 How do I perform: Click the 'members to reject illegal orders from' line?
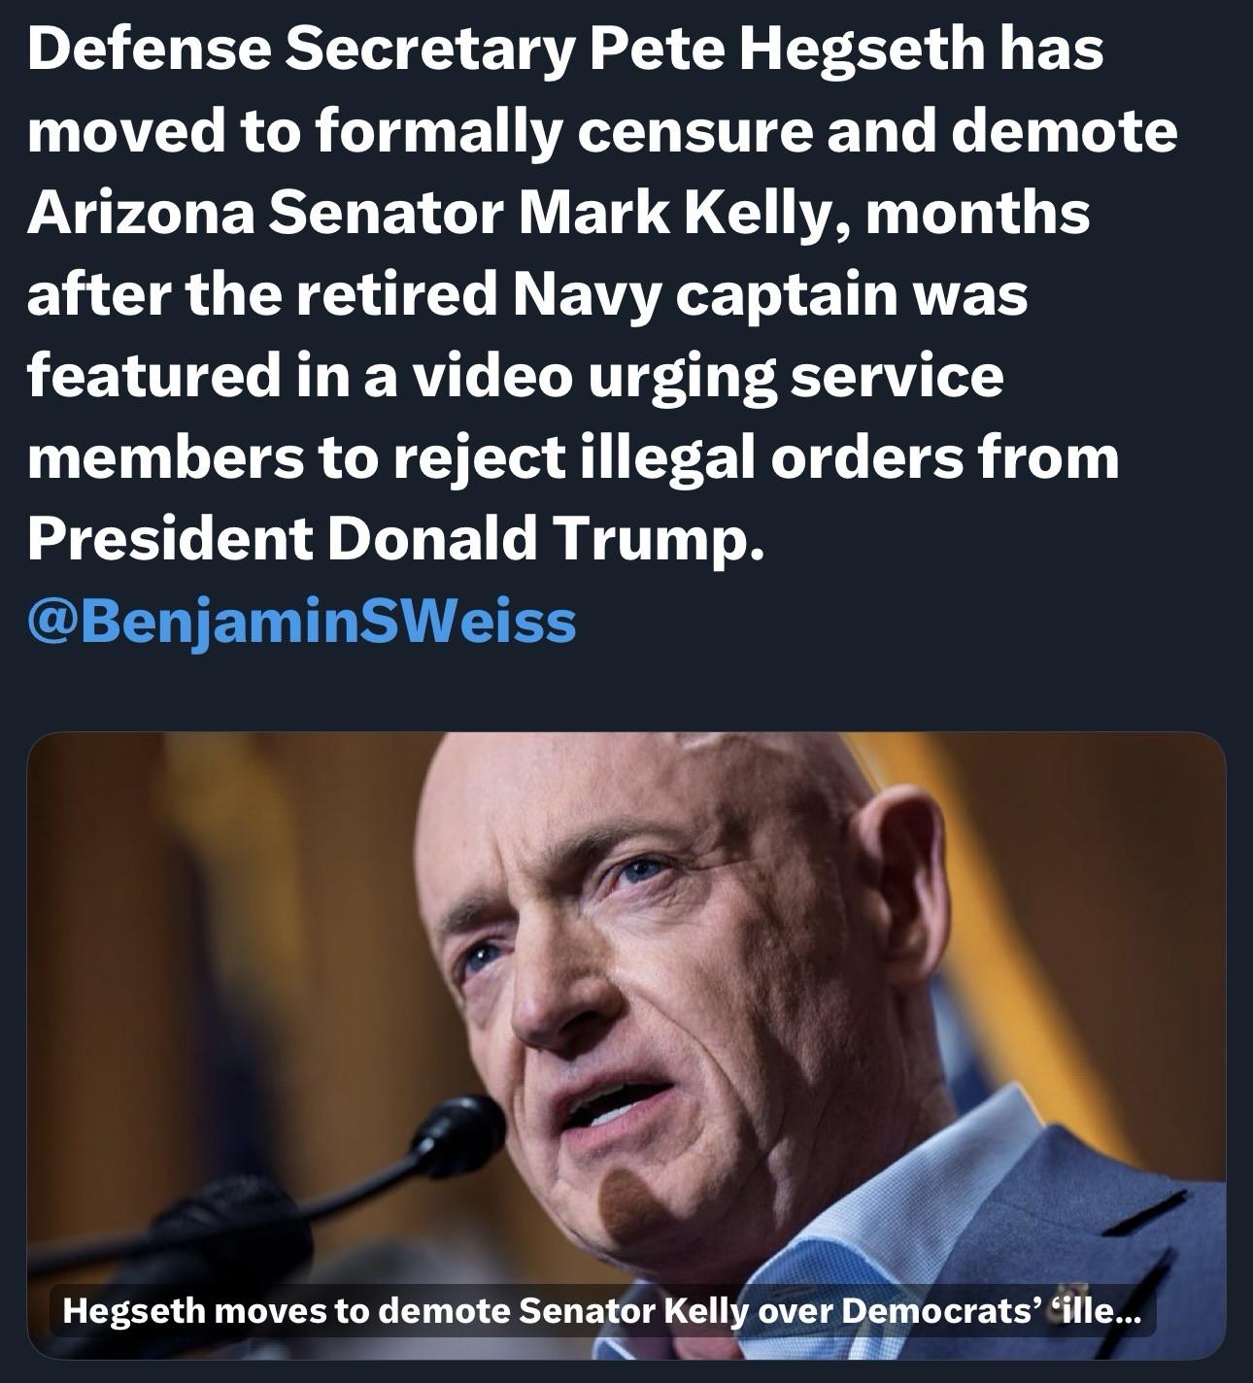click(573, 457)
